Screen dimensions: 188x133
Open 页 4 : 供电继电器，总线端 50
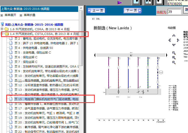[x=34, y=48]
